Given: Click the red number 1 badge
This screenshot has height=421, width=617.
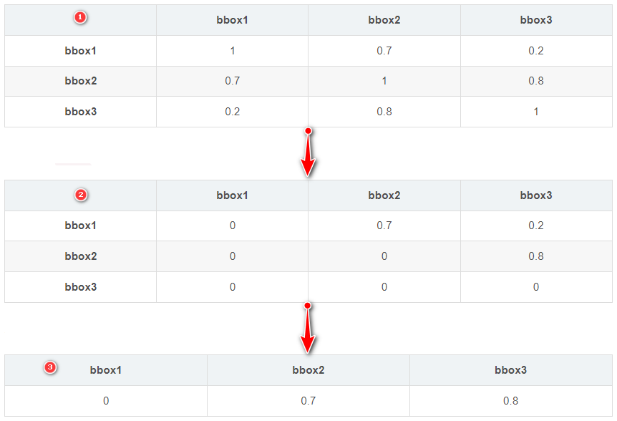Looking at the screenshot, I should pos(81,18).
